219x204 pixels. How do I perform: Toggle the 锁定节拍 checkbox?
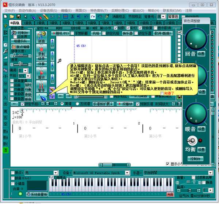click(x=22, y=104)
